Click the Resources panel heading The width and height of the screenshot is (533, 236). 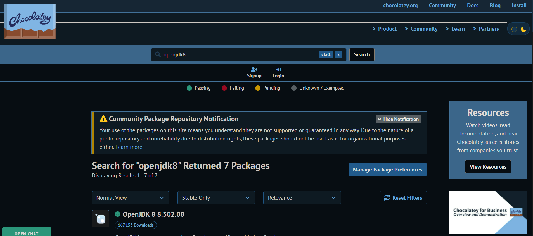488,113
